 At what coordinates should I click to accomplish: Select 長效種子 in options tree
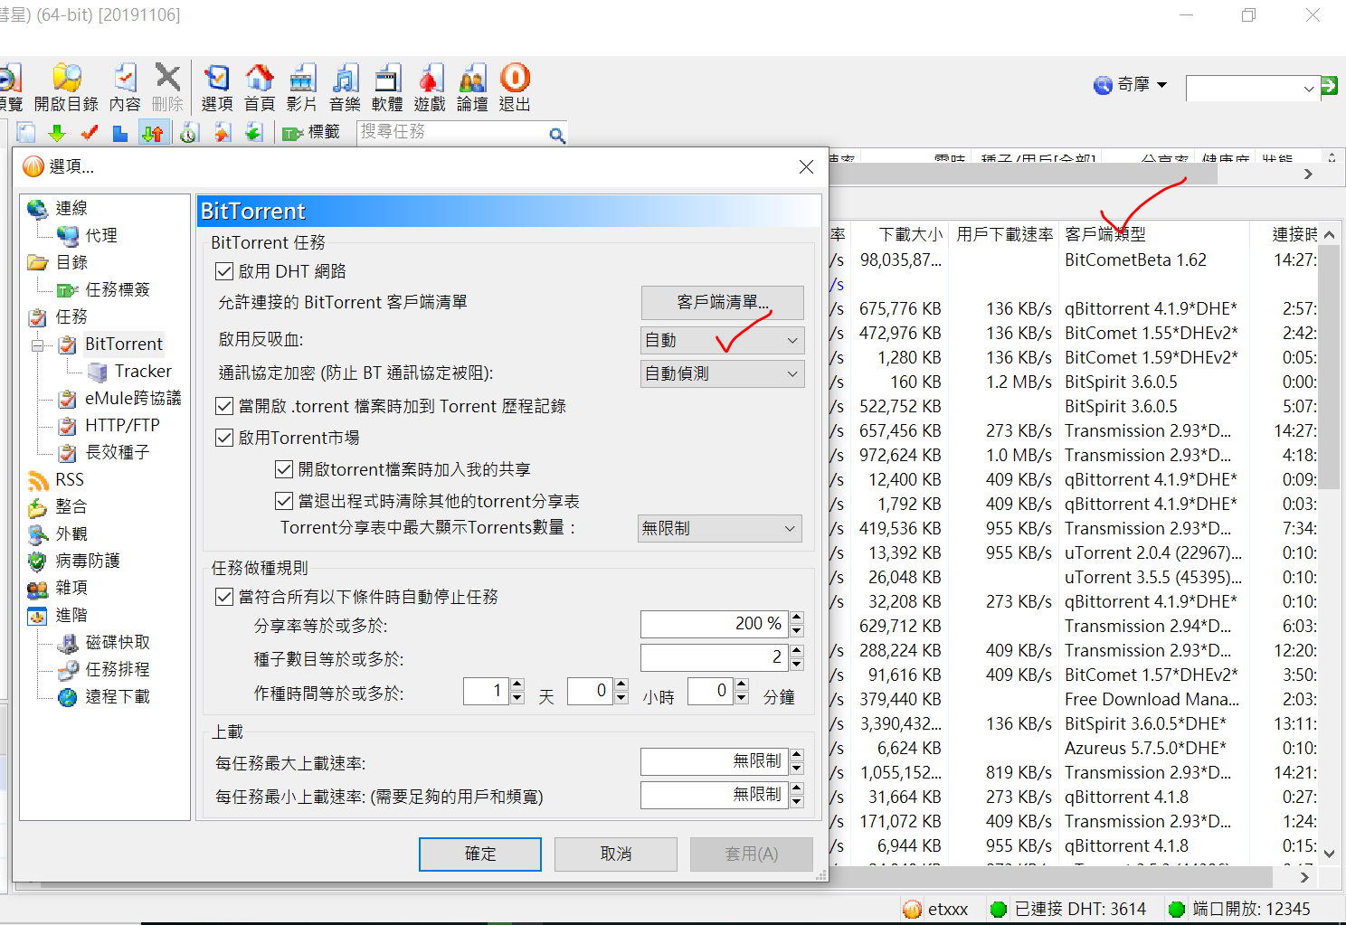[118, 452]
